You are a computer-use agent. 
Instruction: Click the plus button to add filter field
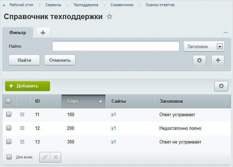coord(218,60)
